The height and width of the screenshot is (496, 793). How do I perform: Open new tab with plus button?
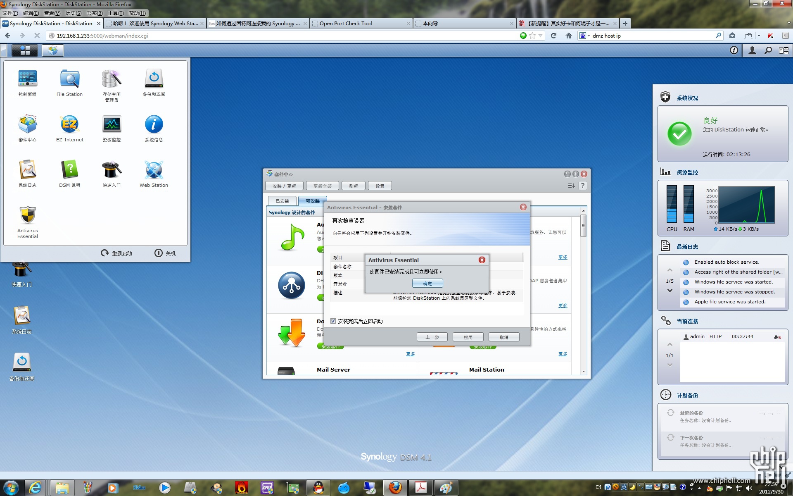tap(625, 24)
